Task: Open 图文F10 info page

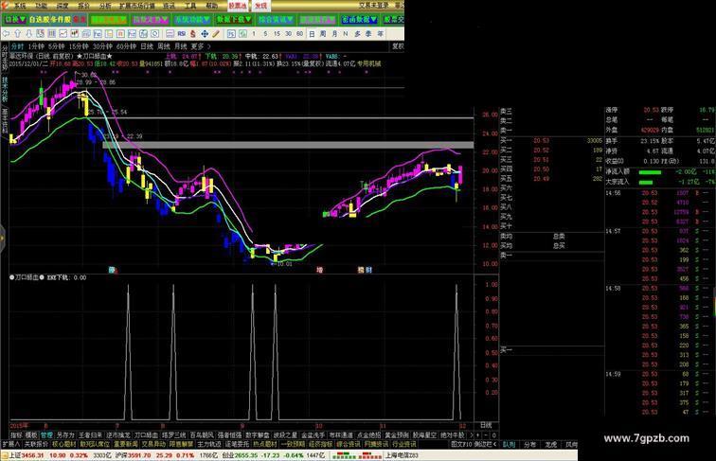Action: [x=460, y=444]
